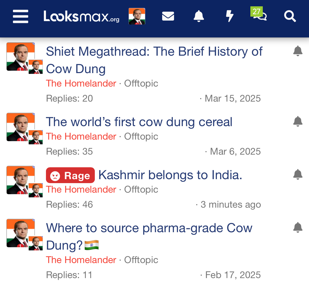Open the search magnifier icon
This screenshot has width=309, height=281.
click(x=290, y=16)
